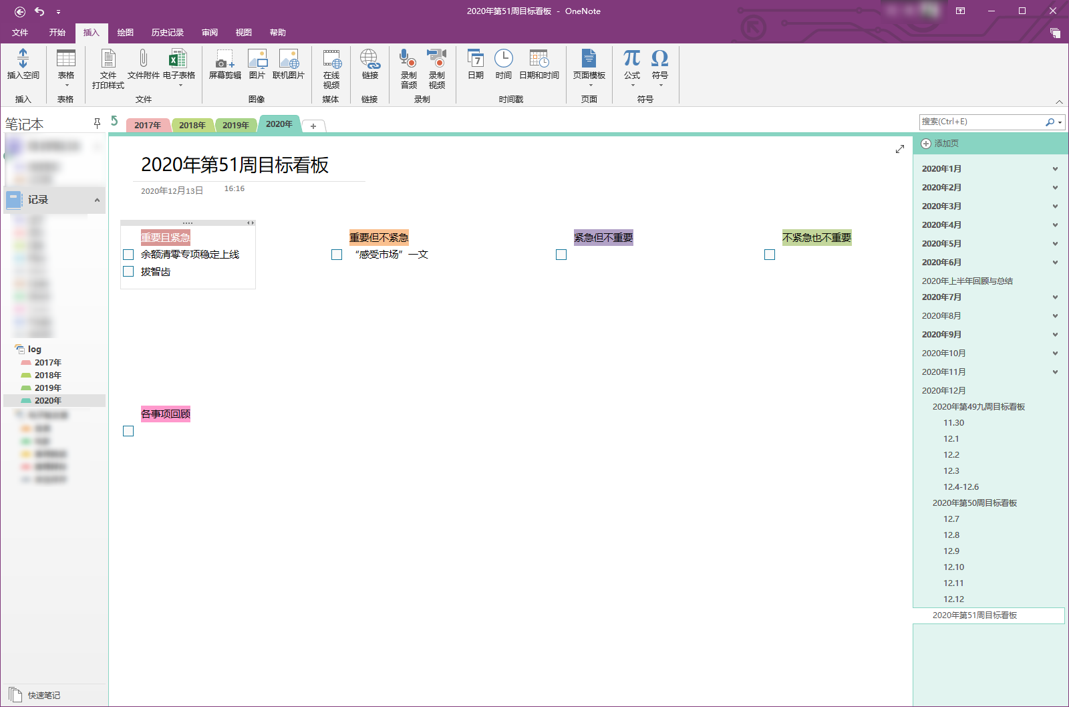
Task: Open the 文件 menu
Action: (x=20, y=33)
